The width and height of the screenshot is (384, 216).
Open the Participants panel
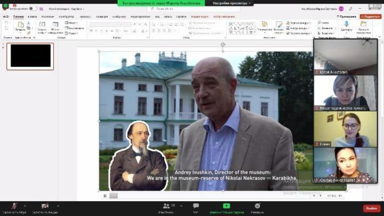(166, 206)
